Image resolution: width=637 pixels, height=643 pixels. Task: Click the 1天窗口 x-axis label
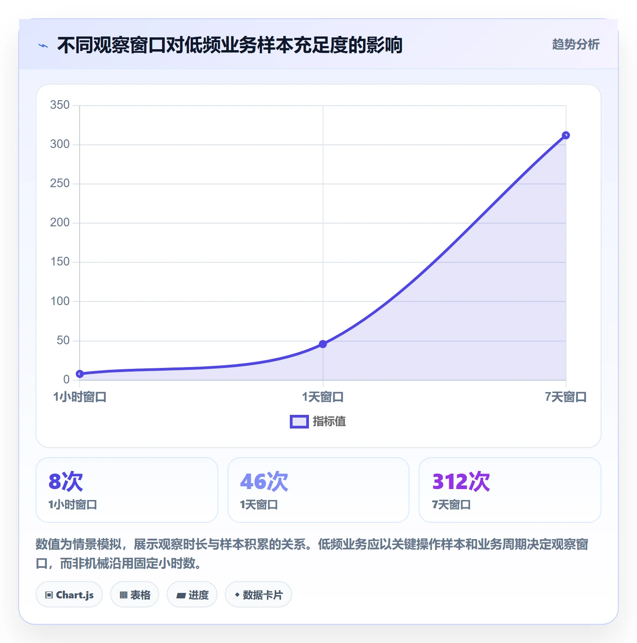click(x=323, y=397)
